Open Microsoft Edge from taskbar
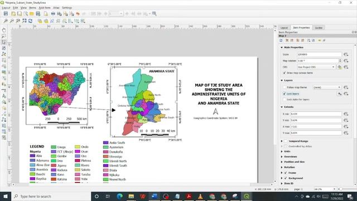357x201 pixels. tap(119, 196)
